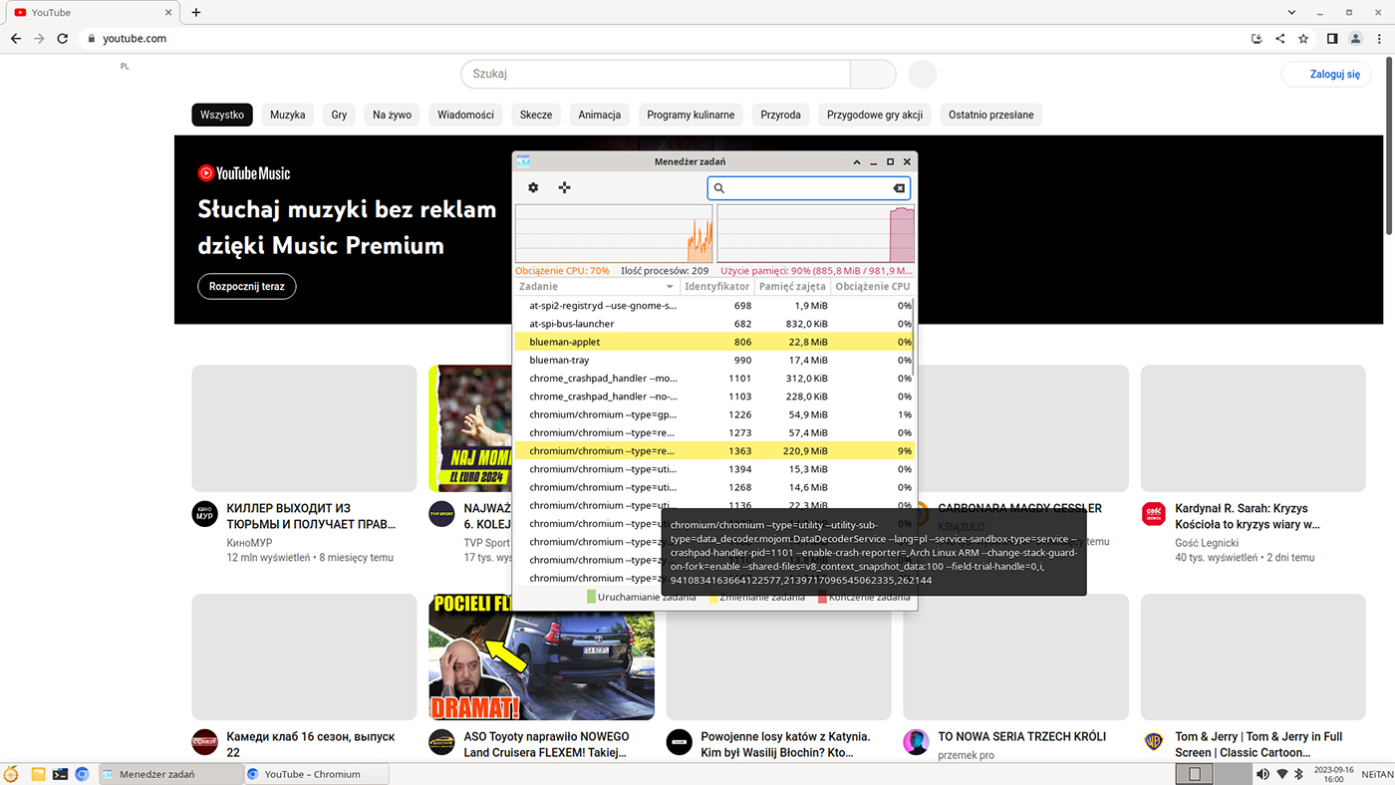Click the crosshair window-identify icon

(x=564, y=187)
